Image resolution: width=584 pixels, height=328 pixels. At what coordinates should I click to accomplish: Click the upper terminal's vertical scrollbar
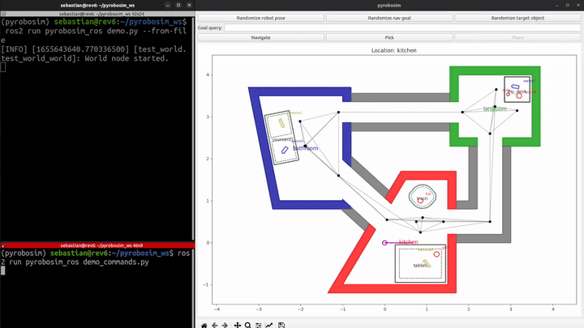(193, 128)
